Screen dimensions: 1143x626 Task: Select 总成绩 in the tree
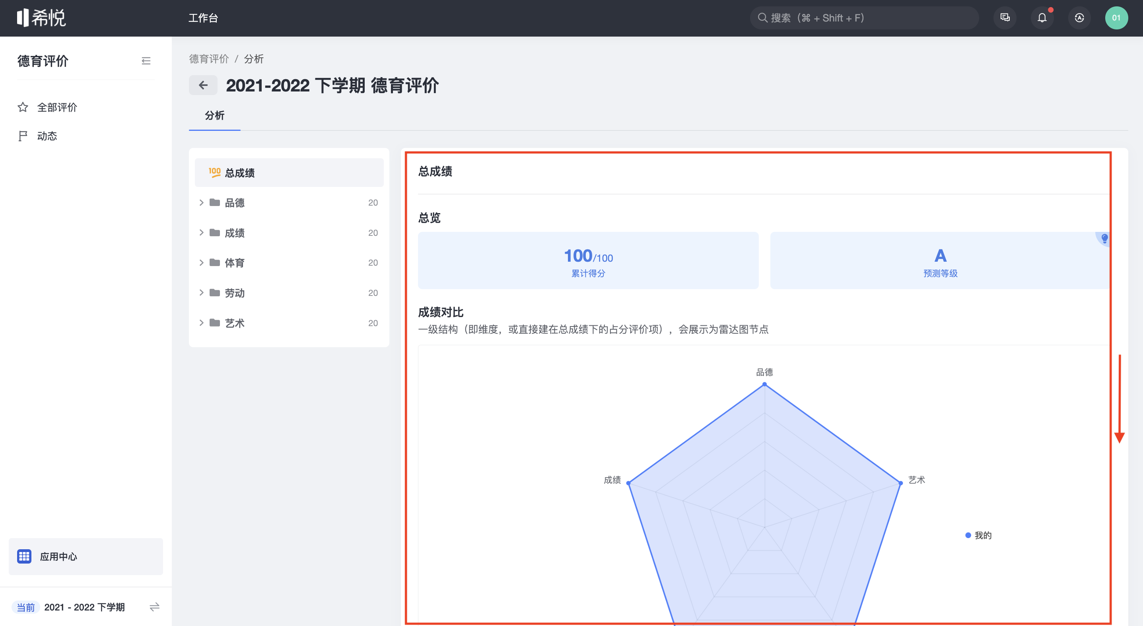tap(289, 173)
